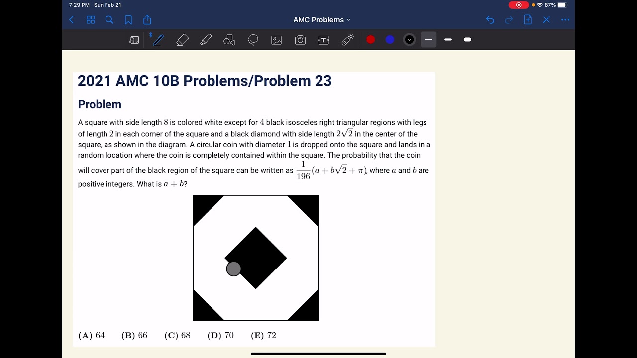Click the Problem heading
The width and height of the screenshot is (637, 358).
point(100,104)
